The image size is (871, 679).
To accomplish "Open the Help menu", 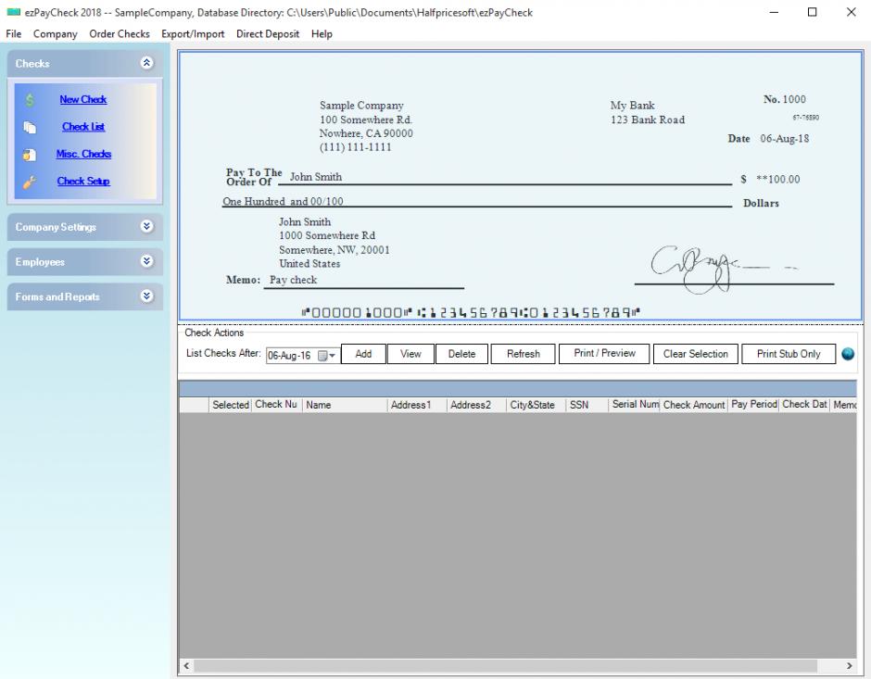I will (322, 34).
